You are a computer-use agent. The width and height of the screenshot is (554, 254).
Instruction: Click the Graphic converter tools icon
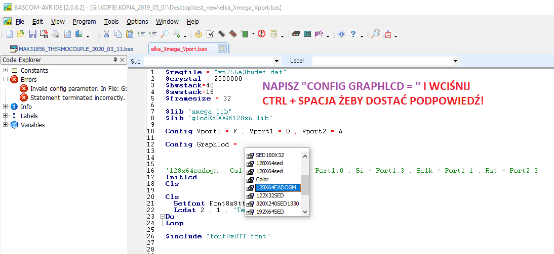click(x=319, y=34)
